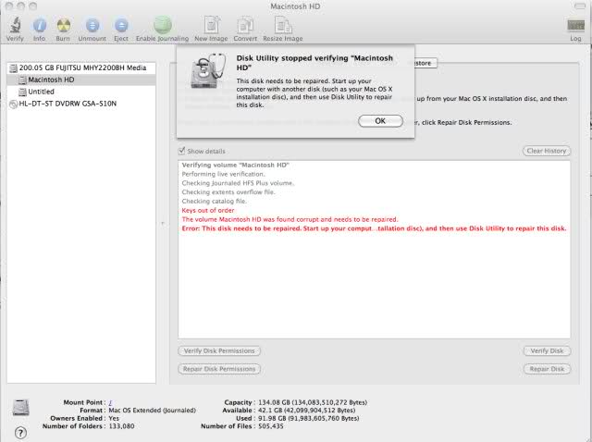Image resolution: width=592 pixels, height=442 pixels.
Task: Open the help question mark button
Action: 20,433
